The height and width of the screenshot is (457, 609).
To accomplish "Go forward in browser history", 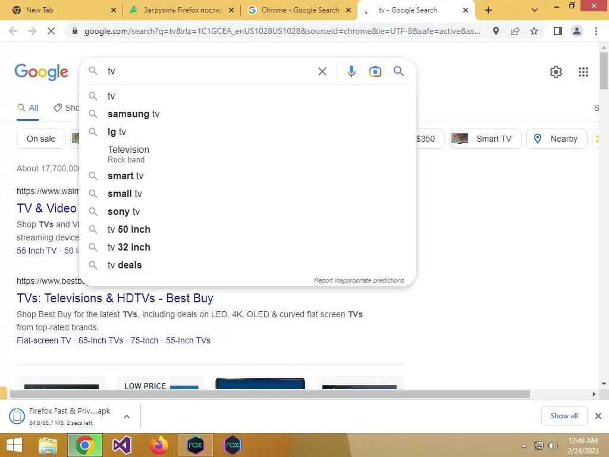I will point(32,31).
